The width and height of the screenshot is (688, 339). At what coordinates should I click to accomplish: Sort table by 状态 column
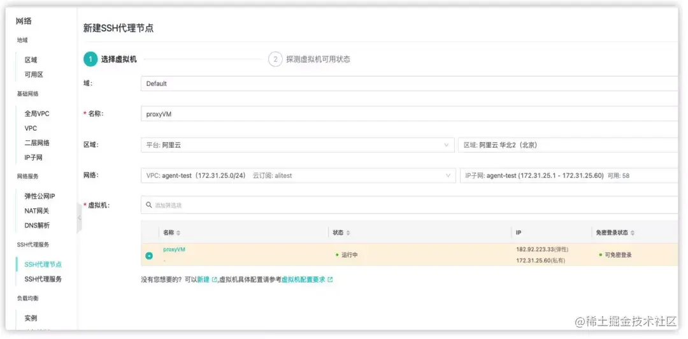[x=348, y=233]
